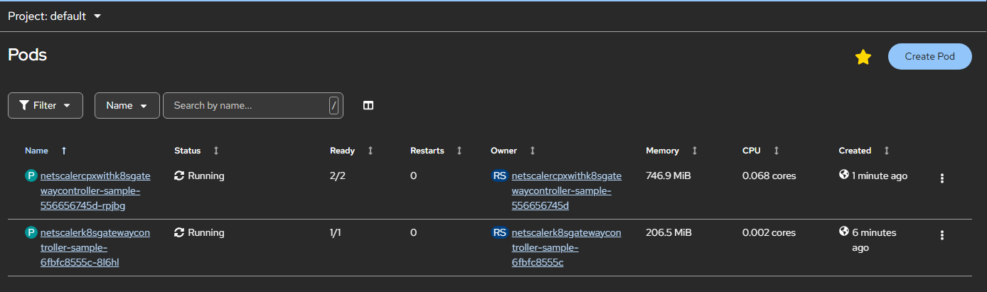Sort pods by Created column
The height and width of the screenshot is (292, 987).
click(886, 151)
